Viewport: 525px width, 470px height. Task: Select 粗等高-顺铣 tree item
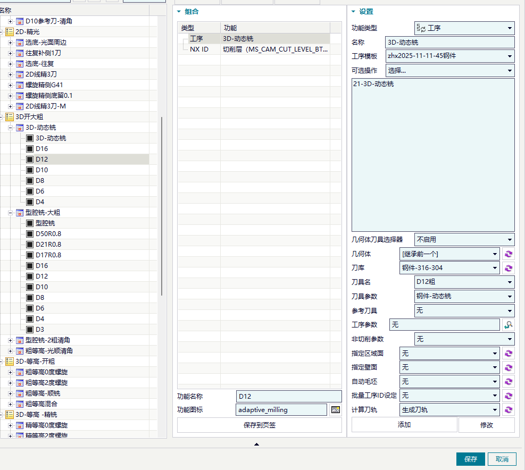[x=43, y=393]
